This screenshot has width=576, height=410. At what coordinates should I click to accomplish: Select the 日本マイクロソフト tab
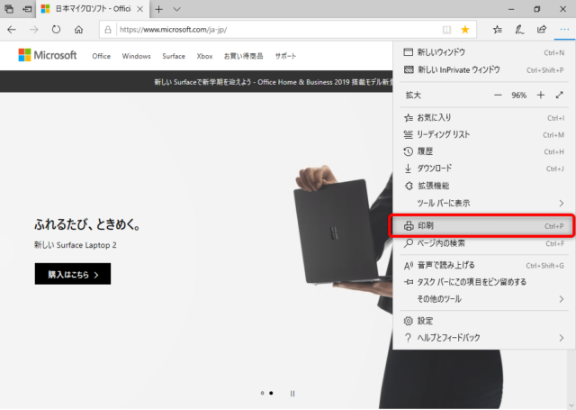click(x=93, y=9)
